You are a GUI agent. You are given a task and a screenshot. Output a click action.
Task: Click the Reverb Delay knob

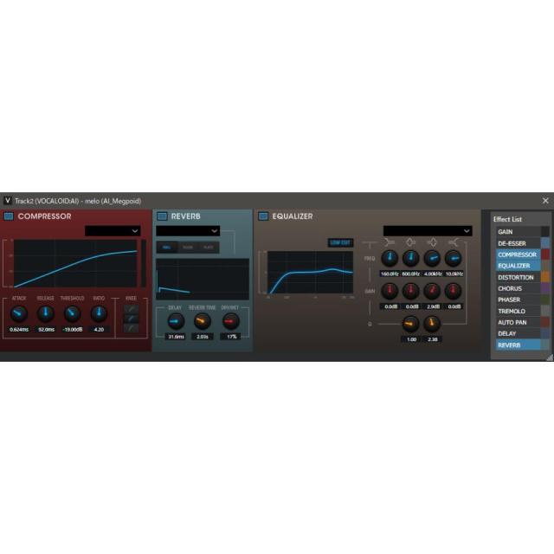point(175,321)
